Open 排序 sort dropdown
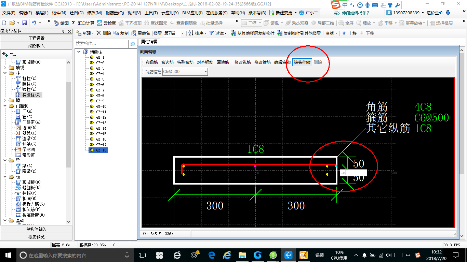 198,33
